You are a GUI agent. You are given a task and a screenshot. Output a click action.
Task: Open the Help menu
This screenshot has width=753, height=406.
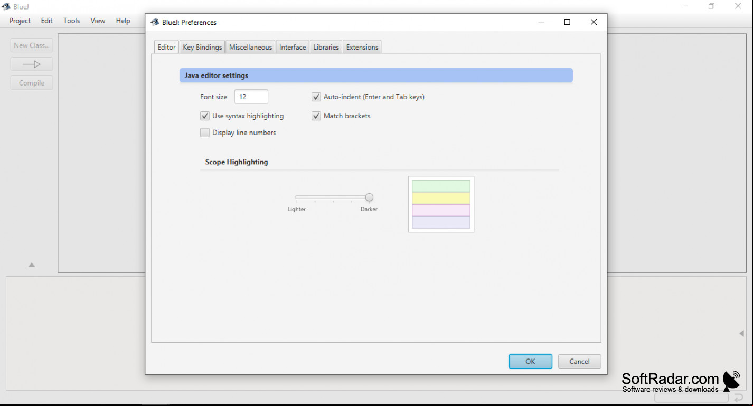(123, 21)
